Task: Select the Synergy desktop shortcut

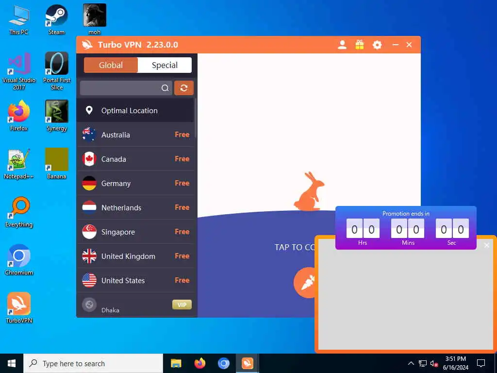Action: point(56,116)
